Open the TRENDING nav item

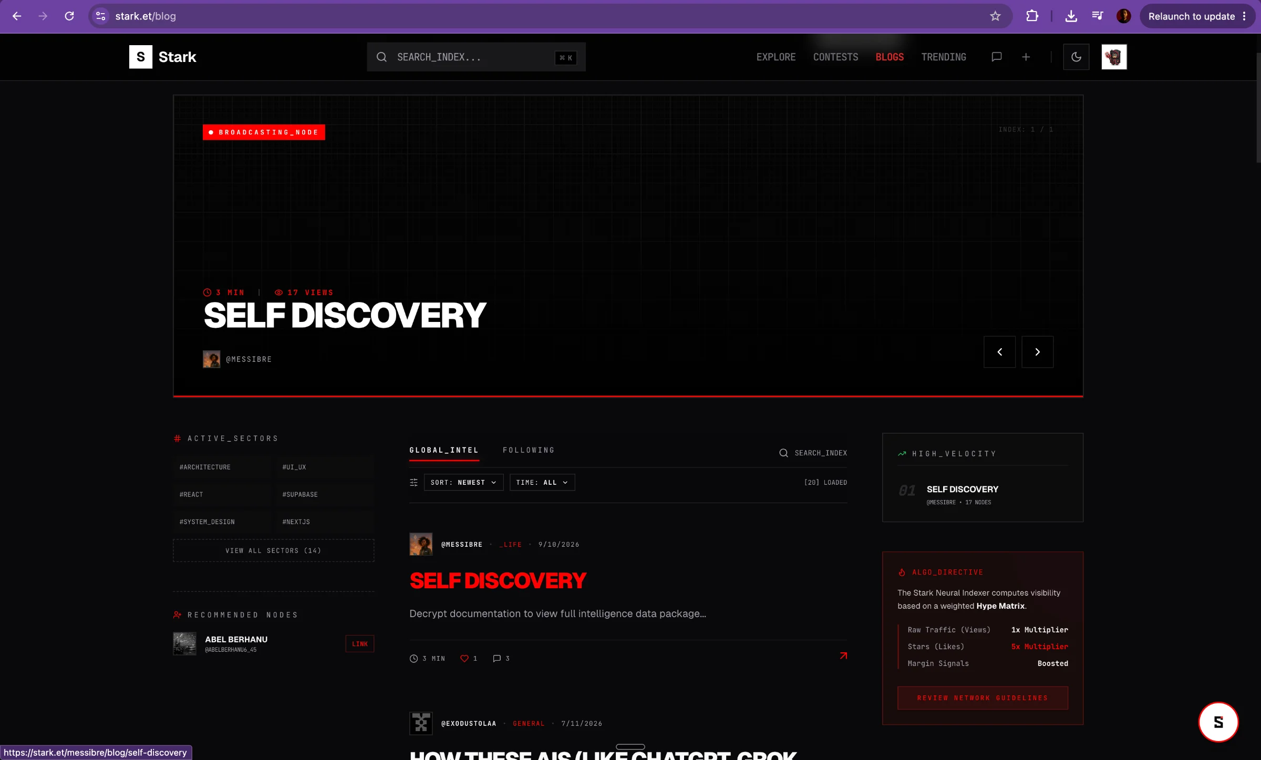pos(944,57)
